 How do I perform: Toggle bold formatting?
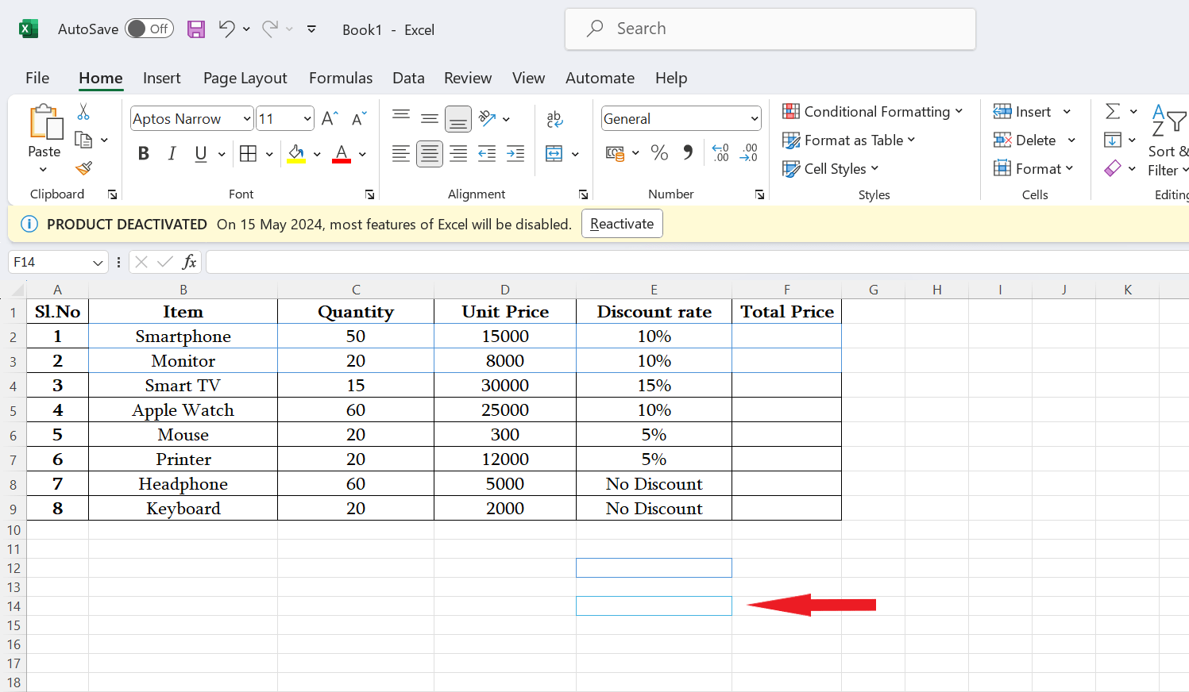pos(143,153)
